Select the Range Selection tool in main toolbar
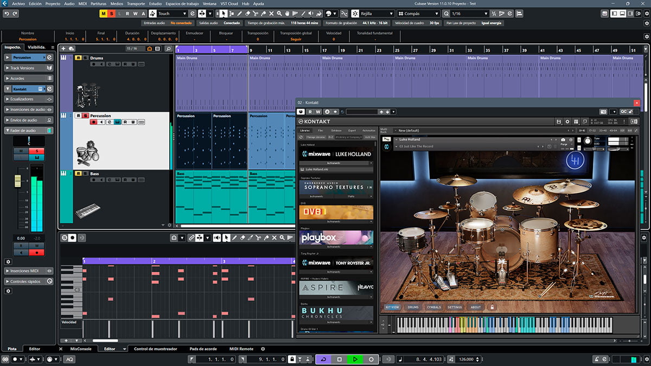 click(232, 13)
